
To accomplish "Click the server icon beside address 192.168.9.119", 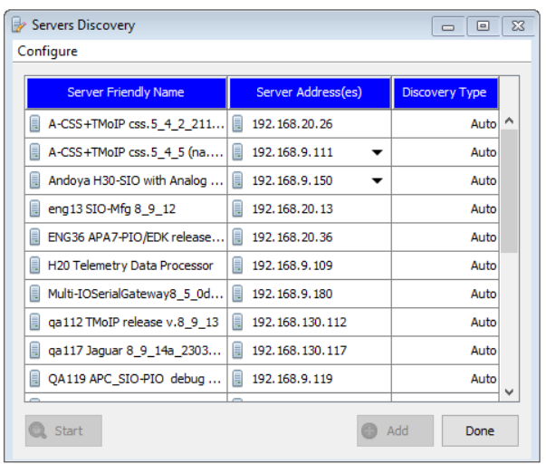I will (238, 378).
